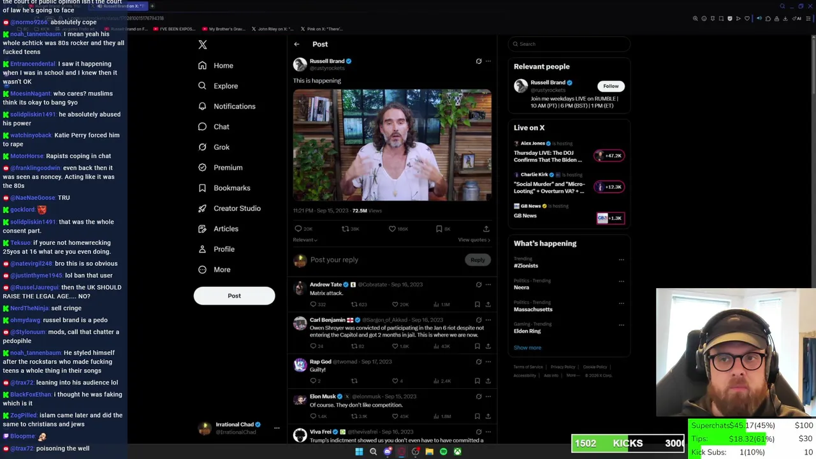Image resolution: width=816 pixels, height=459 pixels.
Task: Like Andrew Tate's reply with 20K likes
Action: click(395, 305)
